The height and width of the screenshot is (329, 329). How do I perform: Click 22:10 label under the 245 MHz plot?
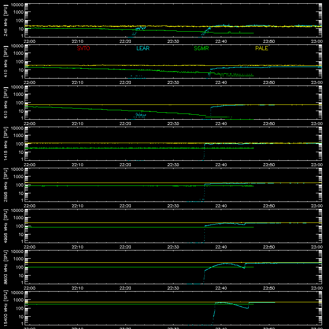click(x=77, y=42)
